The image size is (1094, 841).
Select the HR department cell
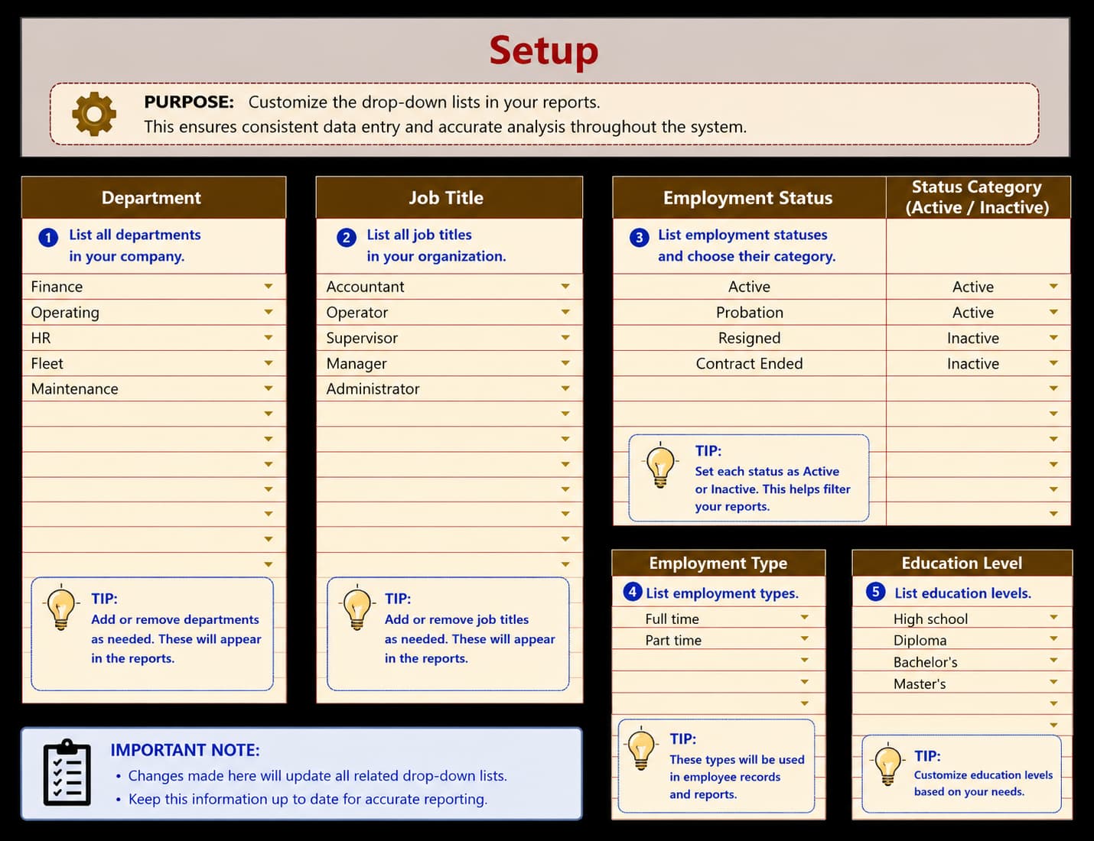pos(154,337)
